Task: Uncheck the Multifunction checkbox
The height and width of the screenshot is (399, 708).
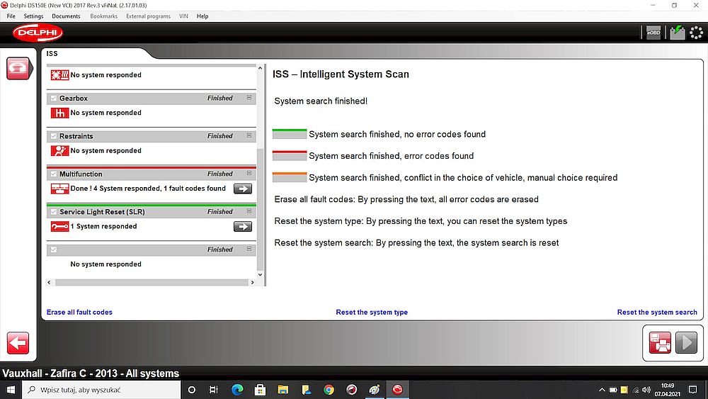Action: (53, 174)
